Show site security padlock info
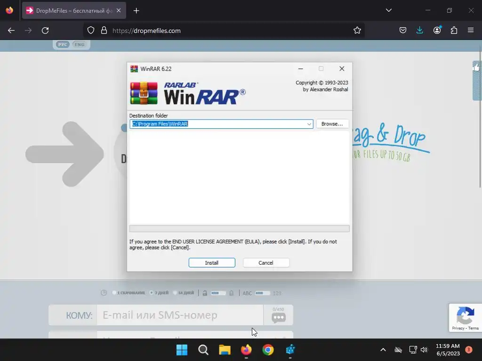 tap(104, 31)
